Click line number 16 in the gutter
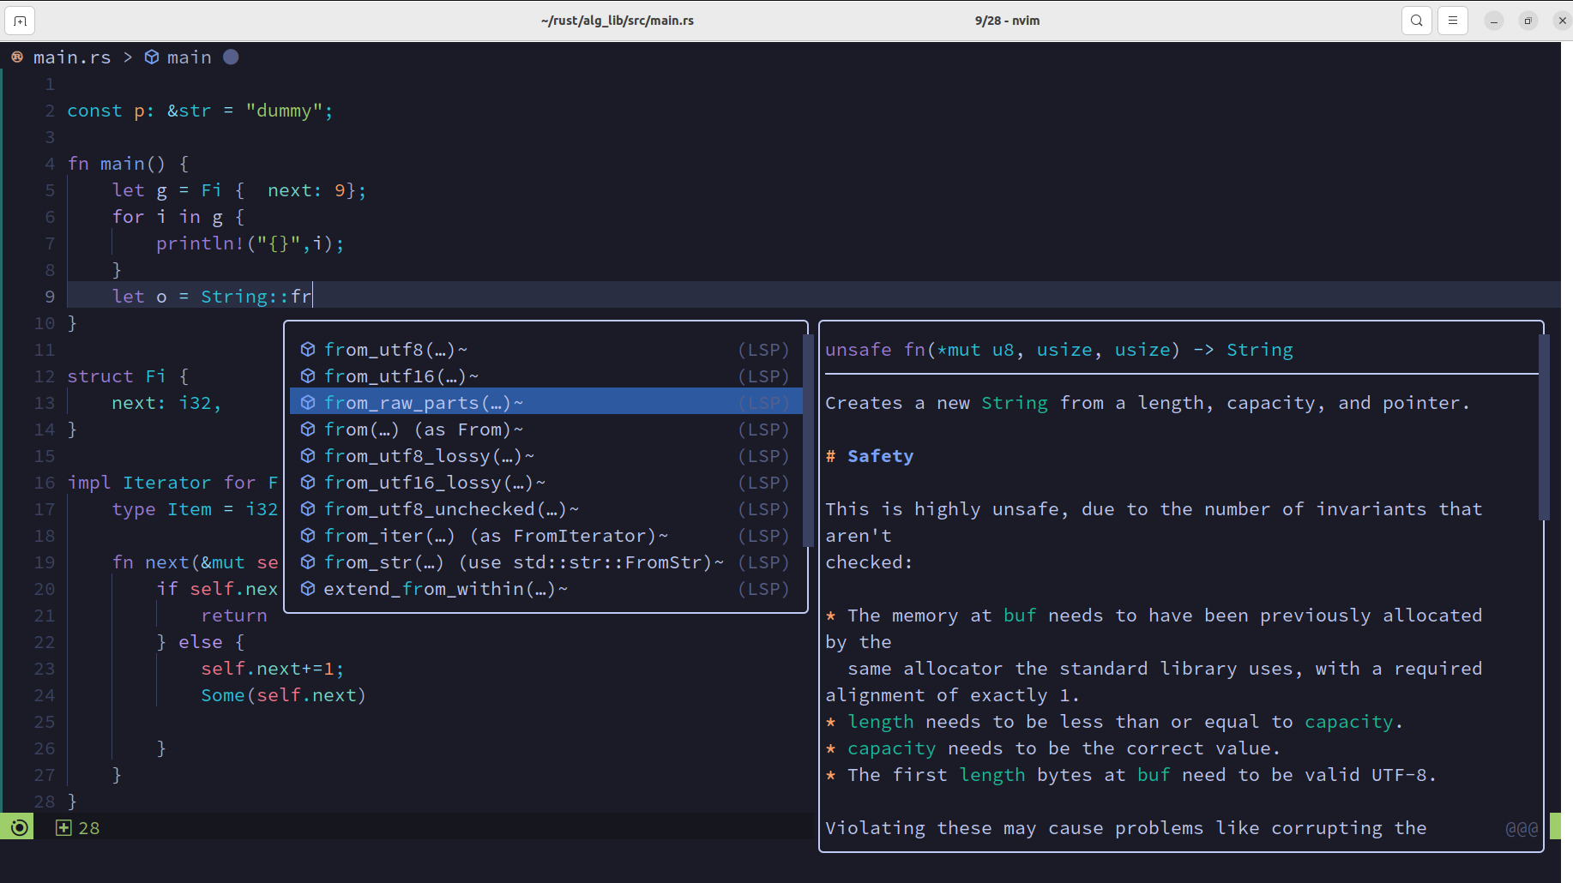 (x=45, y=483)
